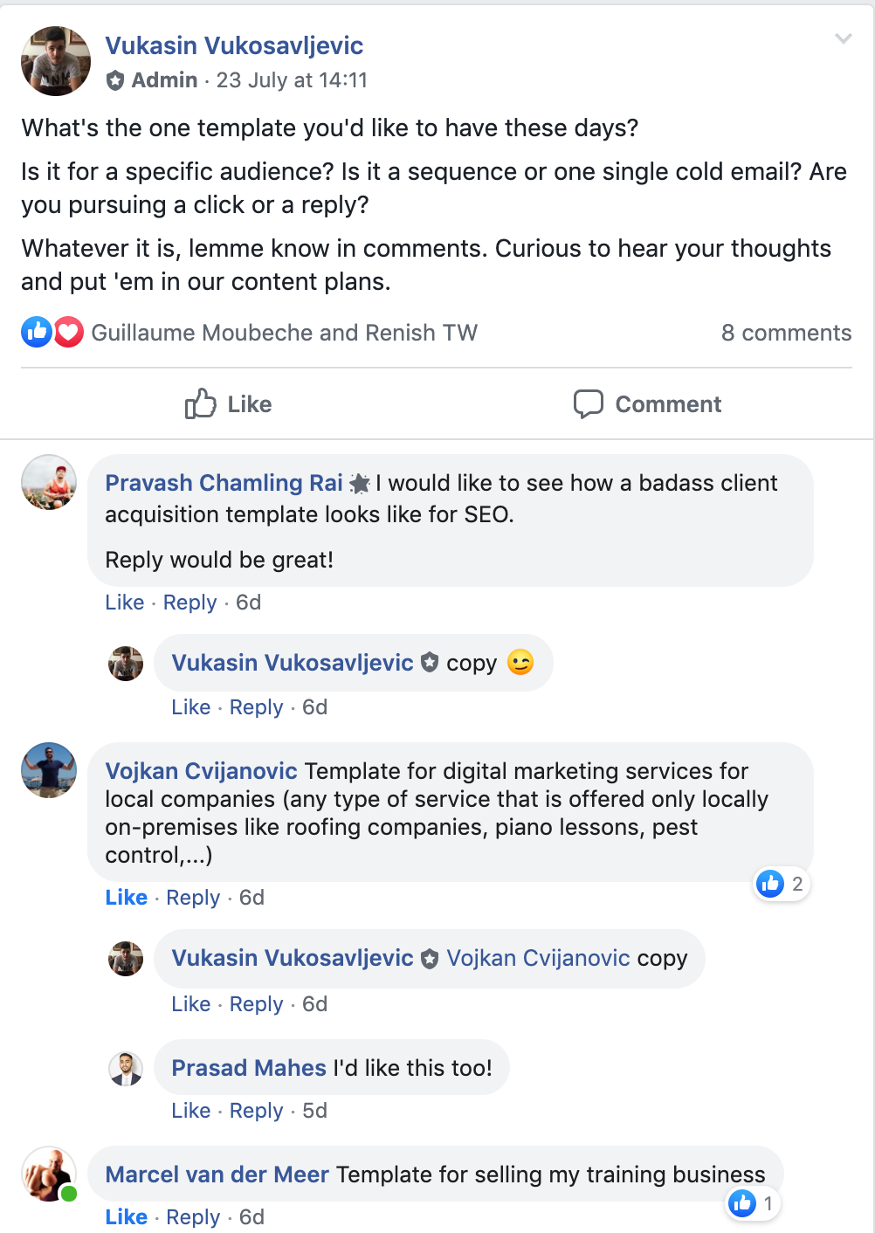Open the 8 comments link
This screenshot has height=1233, width=875.
(x=786, y=333)
